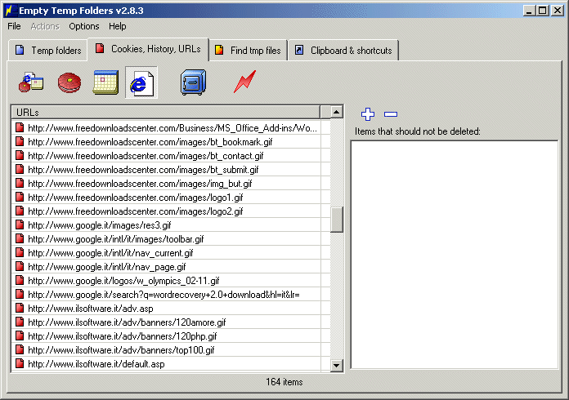Screen dimensions: 569x400
Task: Click the scrollbar down arrow
Action: 337,365
